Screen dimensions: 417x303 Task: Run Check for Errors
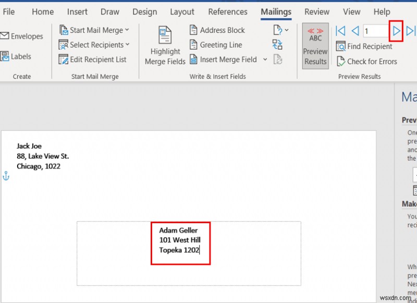pyautogui.click(x=367, y=62)
